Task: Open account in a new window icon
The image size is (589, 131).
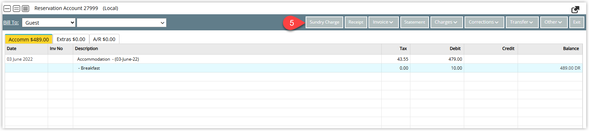Action: pos(575,10)
